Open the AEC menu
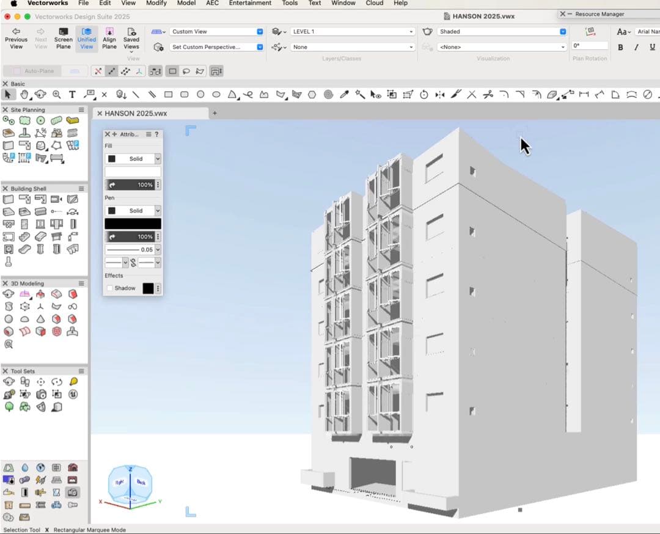660x534 pixels. pos(212,3)
